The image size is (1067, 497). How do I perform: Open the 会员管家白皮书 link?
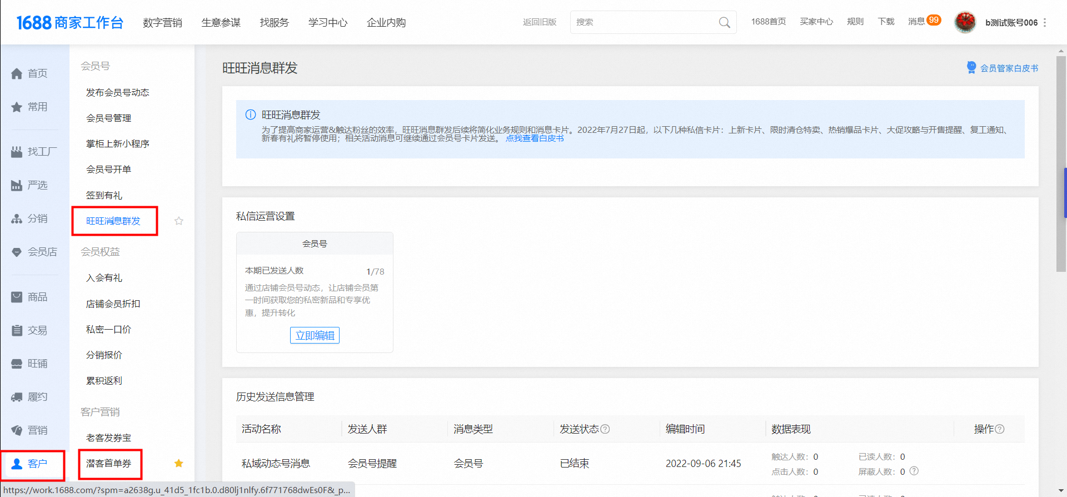click(1009, 68)
